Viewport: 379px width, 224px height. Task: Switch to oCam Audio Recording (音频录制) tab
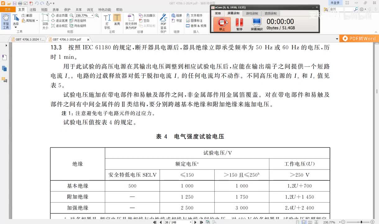pyautogui.click(x=270, y=13)
